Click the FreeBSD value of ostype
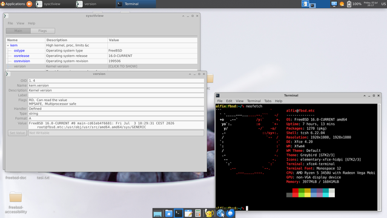 click(x=115, y=51)
